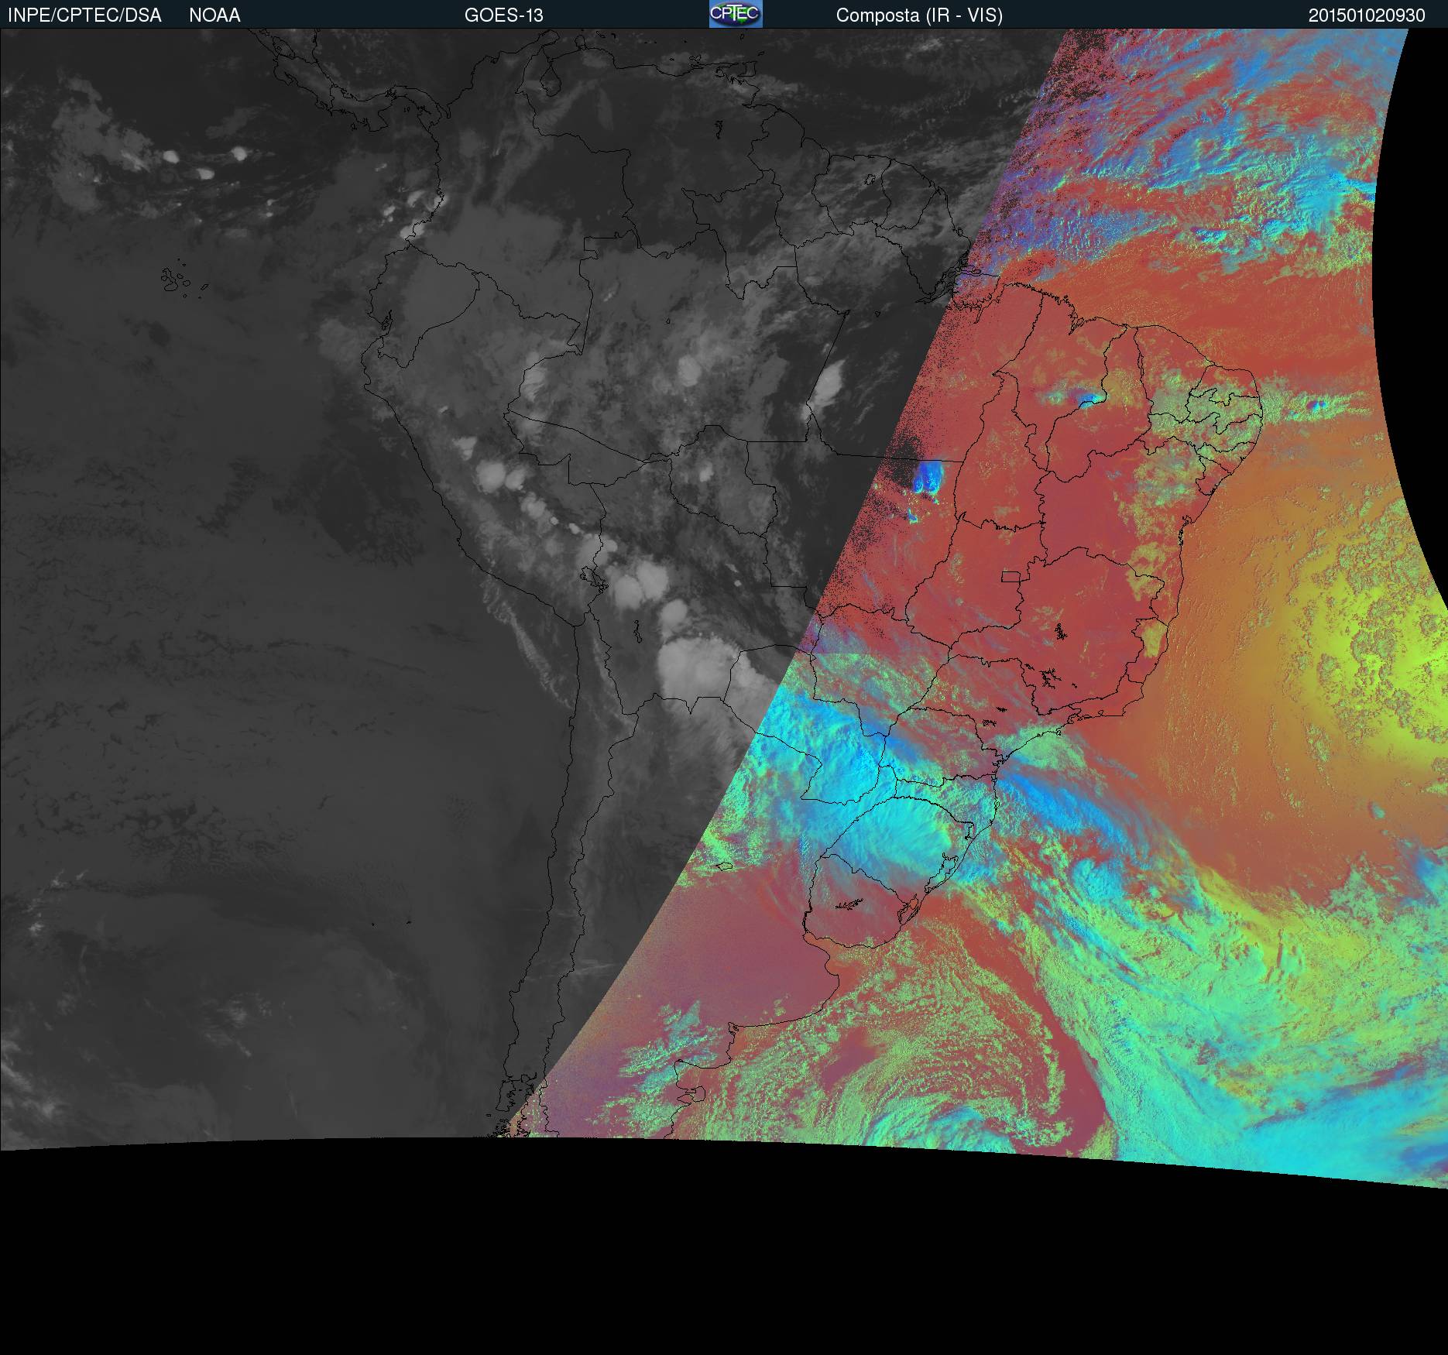This screenshot has height=1355, width=1448.
Task: Click the small blue cloud in northeastern Brazil
Action: point(1088,400)
